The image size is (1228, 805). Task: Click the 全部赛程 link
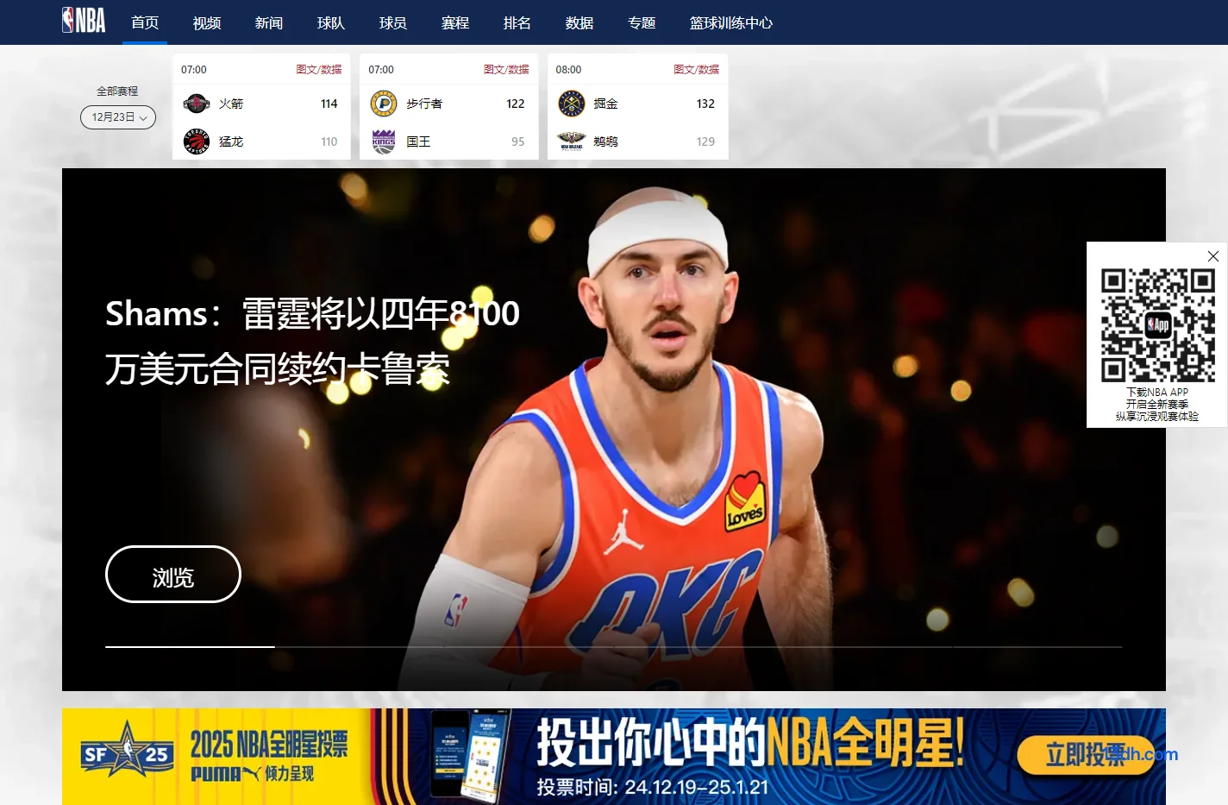pyautogui.click(x=117, y=91)
